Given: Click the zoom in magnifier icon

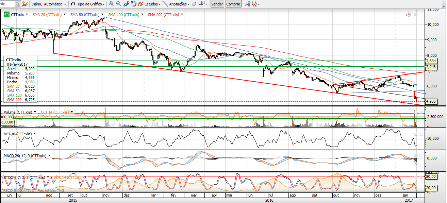Looking at the screenshot, I should tap(111, 4).
